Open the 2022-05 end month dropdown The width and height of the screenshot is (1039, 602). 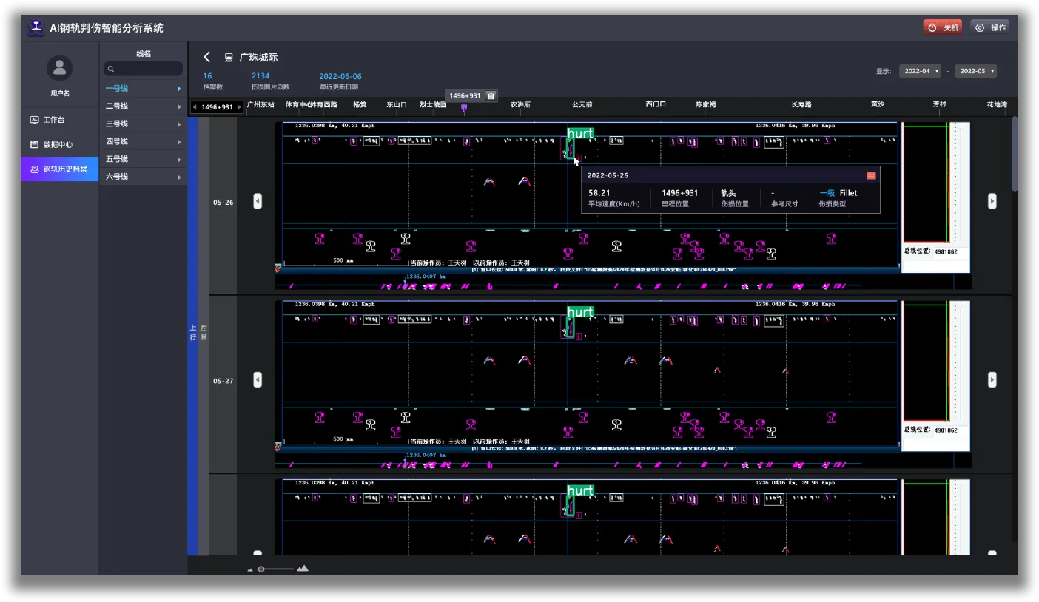pos(975,71)
